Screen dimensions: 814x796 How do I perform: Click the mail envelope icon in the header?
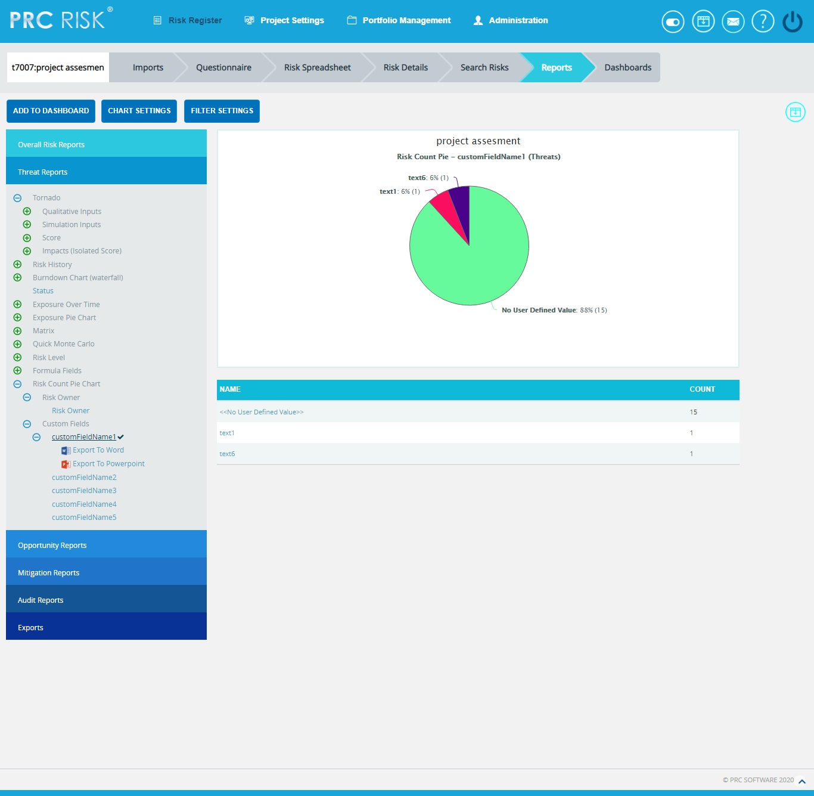point(733,21)
